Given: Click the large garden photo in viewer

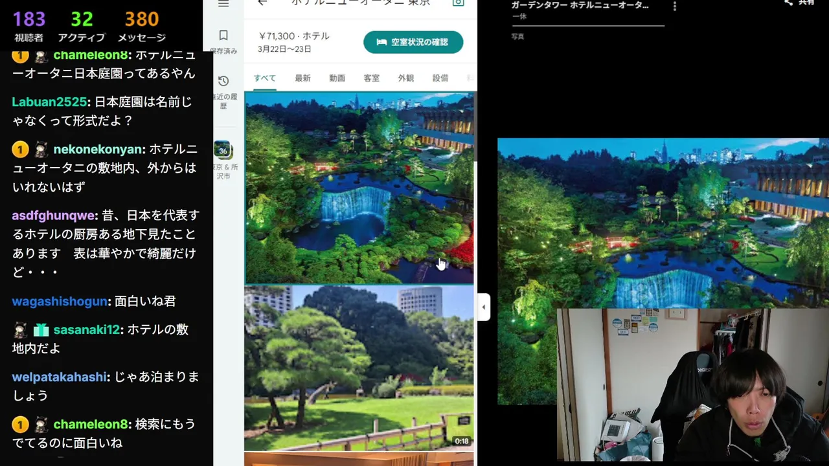Looking at the screenshot, I should point(663,223).
